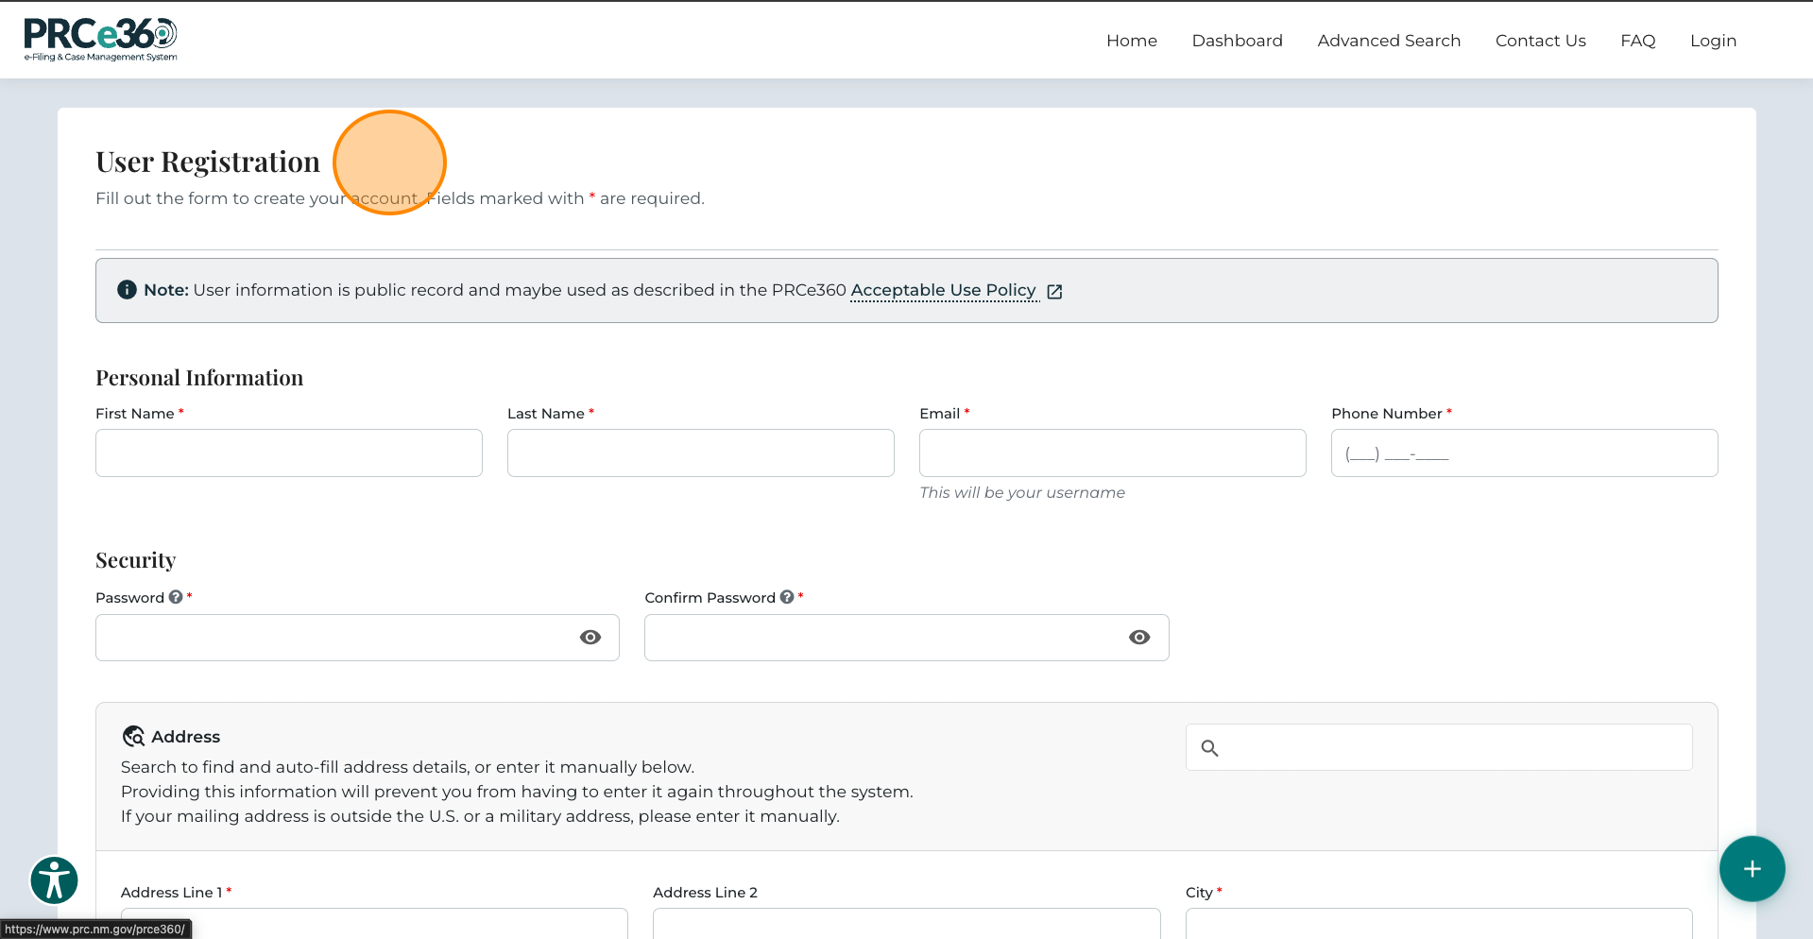Go to the FAQ page
This screenshot has height=939, width=1813.
pyautogui.click(x=1637, y=40)
